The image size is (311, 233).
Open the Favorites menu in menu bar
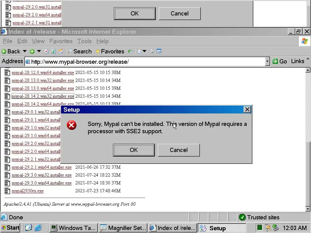point(61,41)
